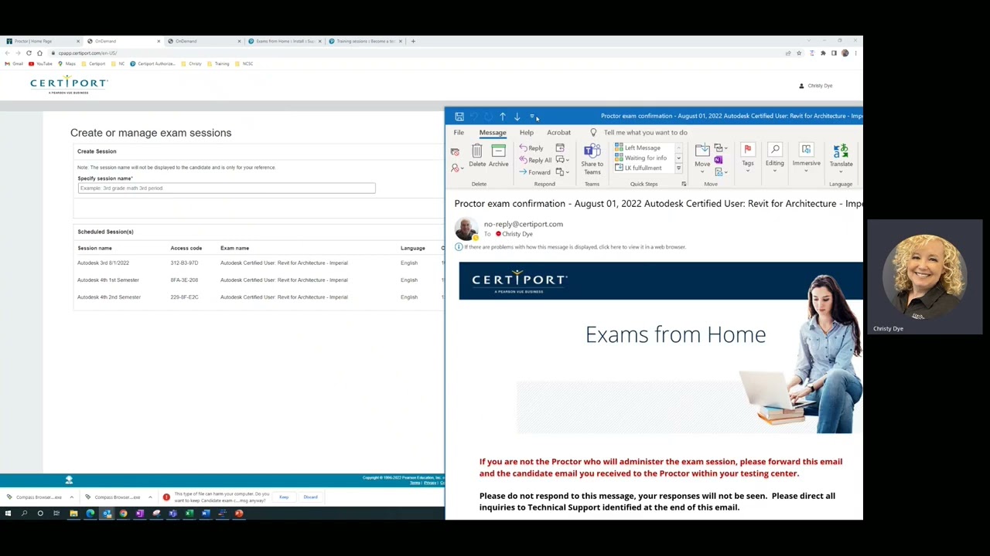This screenshot has height=556, width=990.
Task: Switch to Training sessions browser tab
Action: 364,41
